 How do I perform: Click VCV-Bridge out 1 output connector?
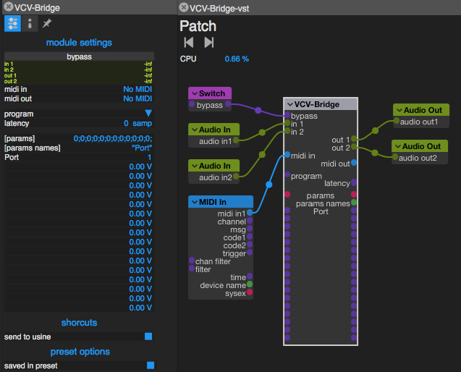pyautogui.click(x=354, y=138)
